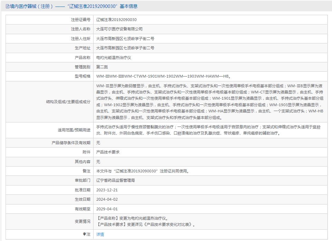Click the expiry date 2029-04-01
Viewport: 332px width, 241px height.
(x=107, y=209)
